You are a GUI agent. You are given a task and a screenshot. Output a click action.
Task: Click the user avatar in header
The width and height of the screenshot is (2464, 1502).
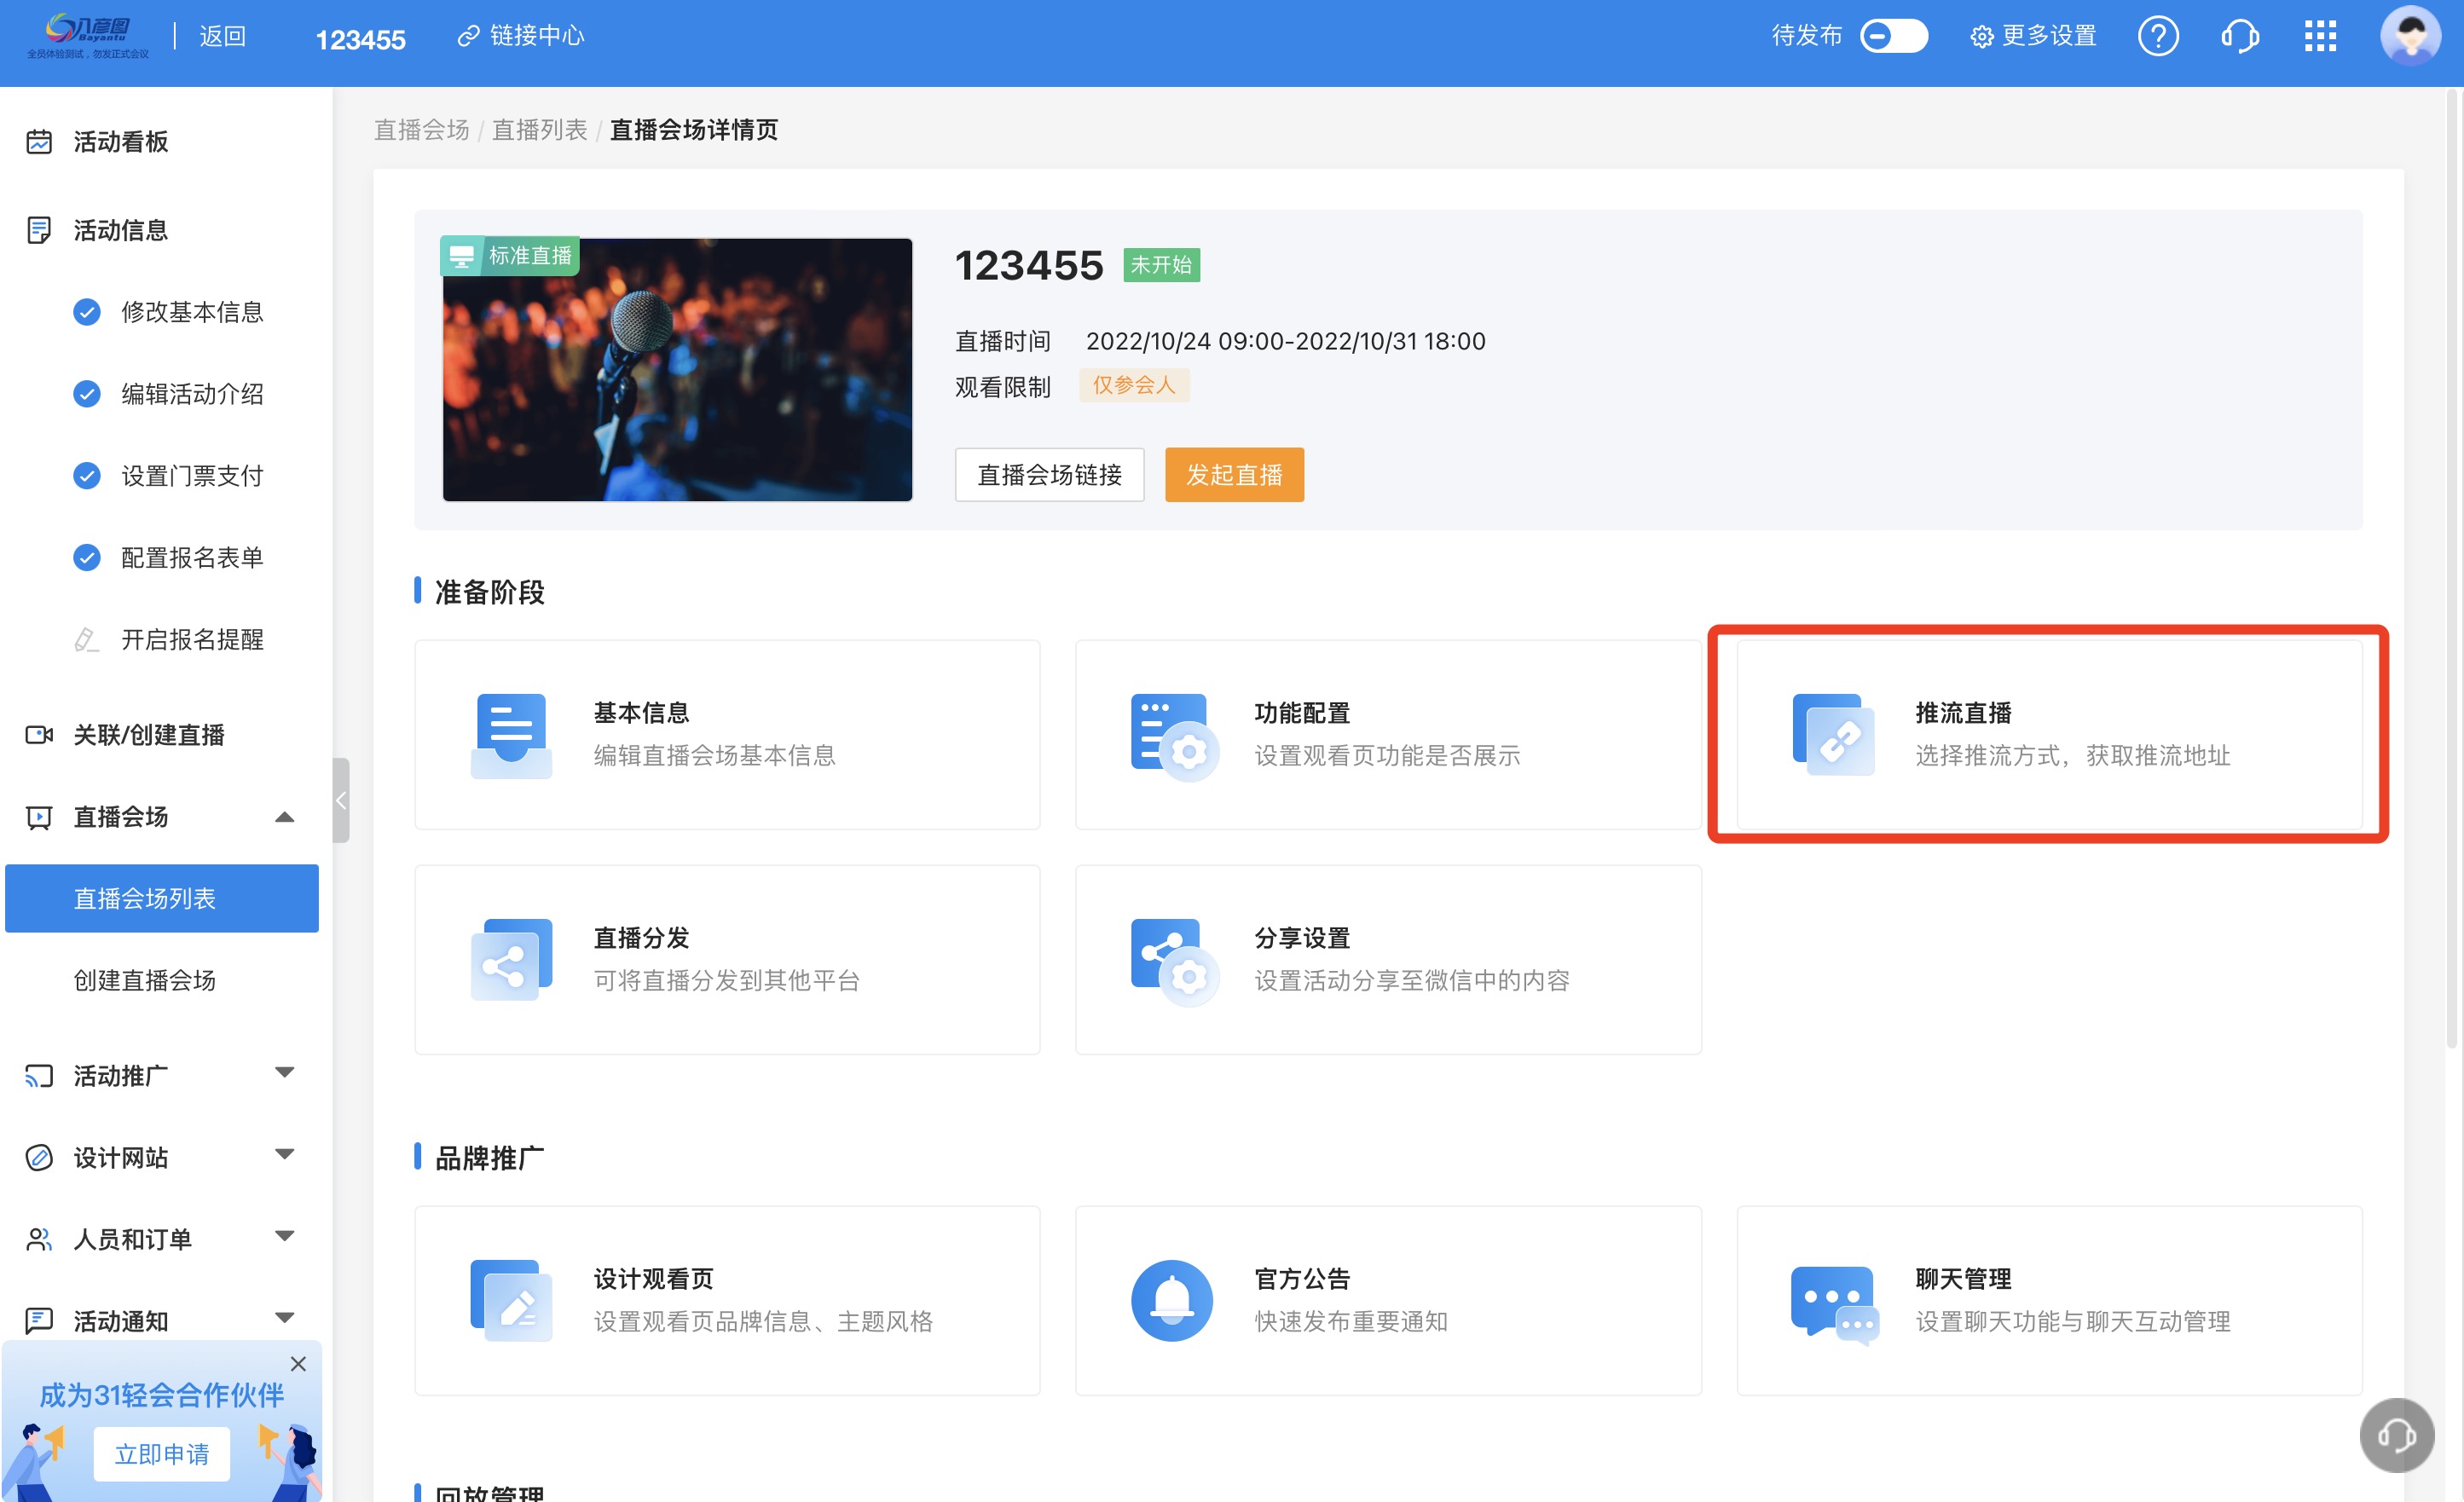2410,37
